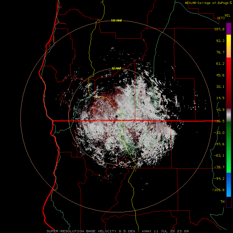Click the -94.2 velocity scale value

point(219,179)
